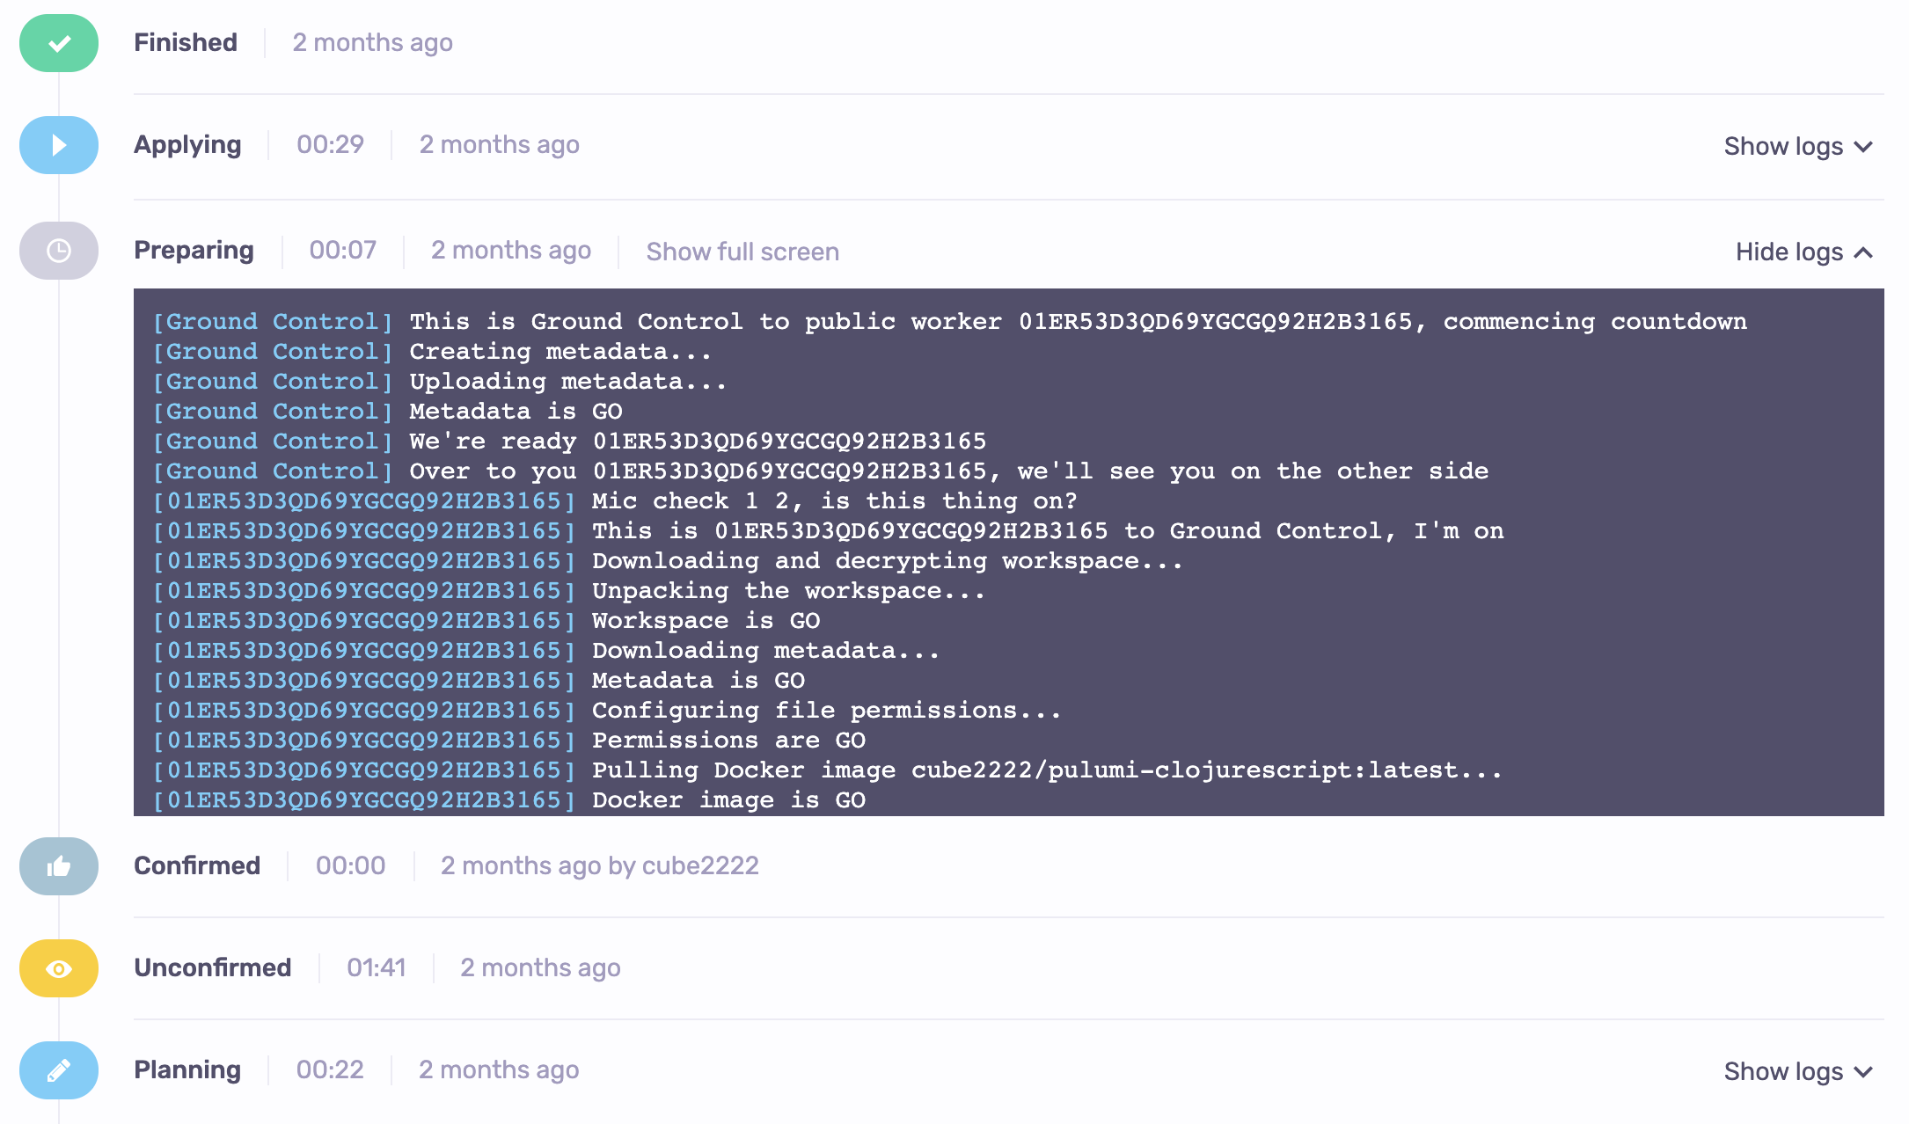Click the green Finished checkmark icon
The width and height of the screenshot is (1909, 1124).
point(58,43)
